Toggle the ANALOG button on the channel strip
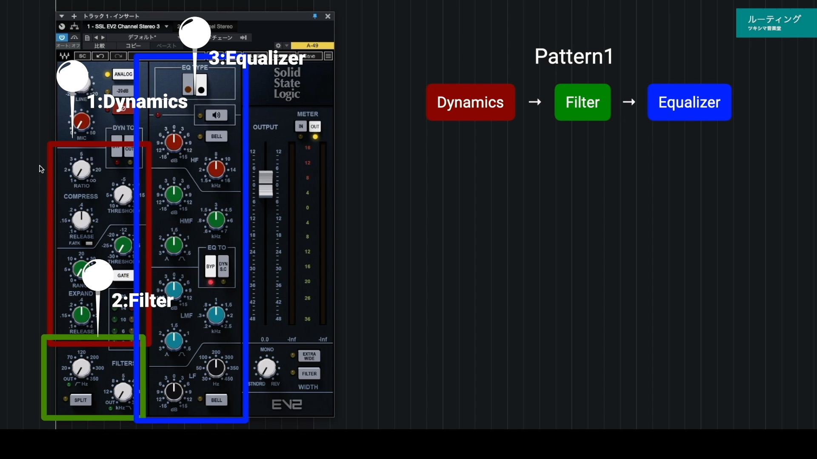The image size is (817, 459). click(x=123, y=74)
